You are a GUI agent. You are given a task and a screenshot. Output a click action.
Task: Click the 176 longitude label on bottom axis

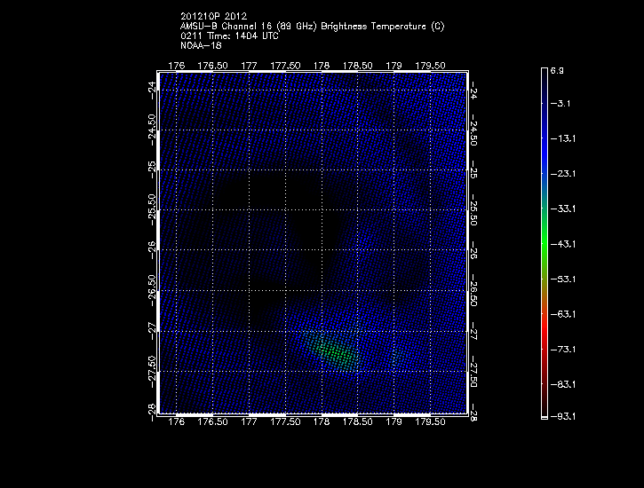click(176, 422)
